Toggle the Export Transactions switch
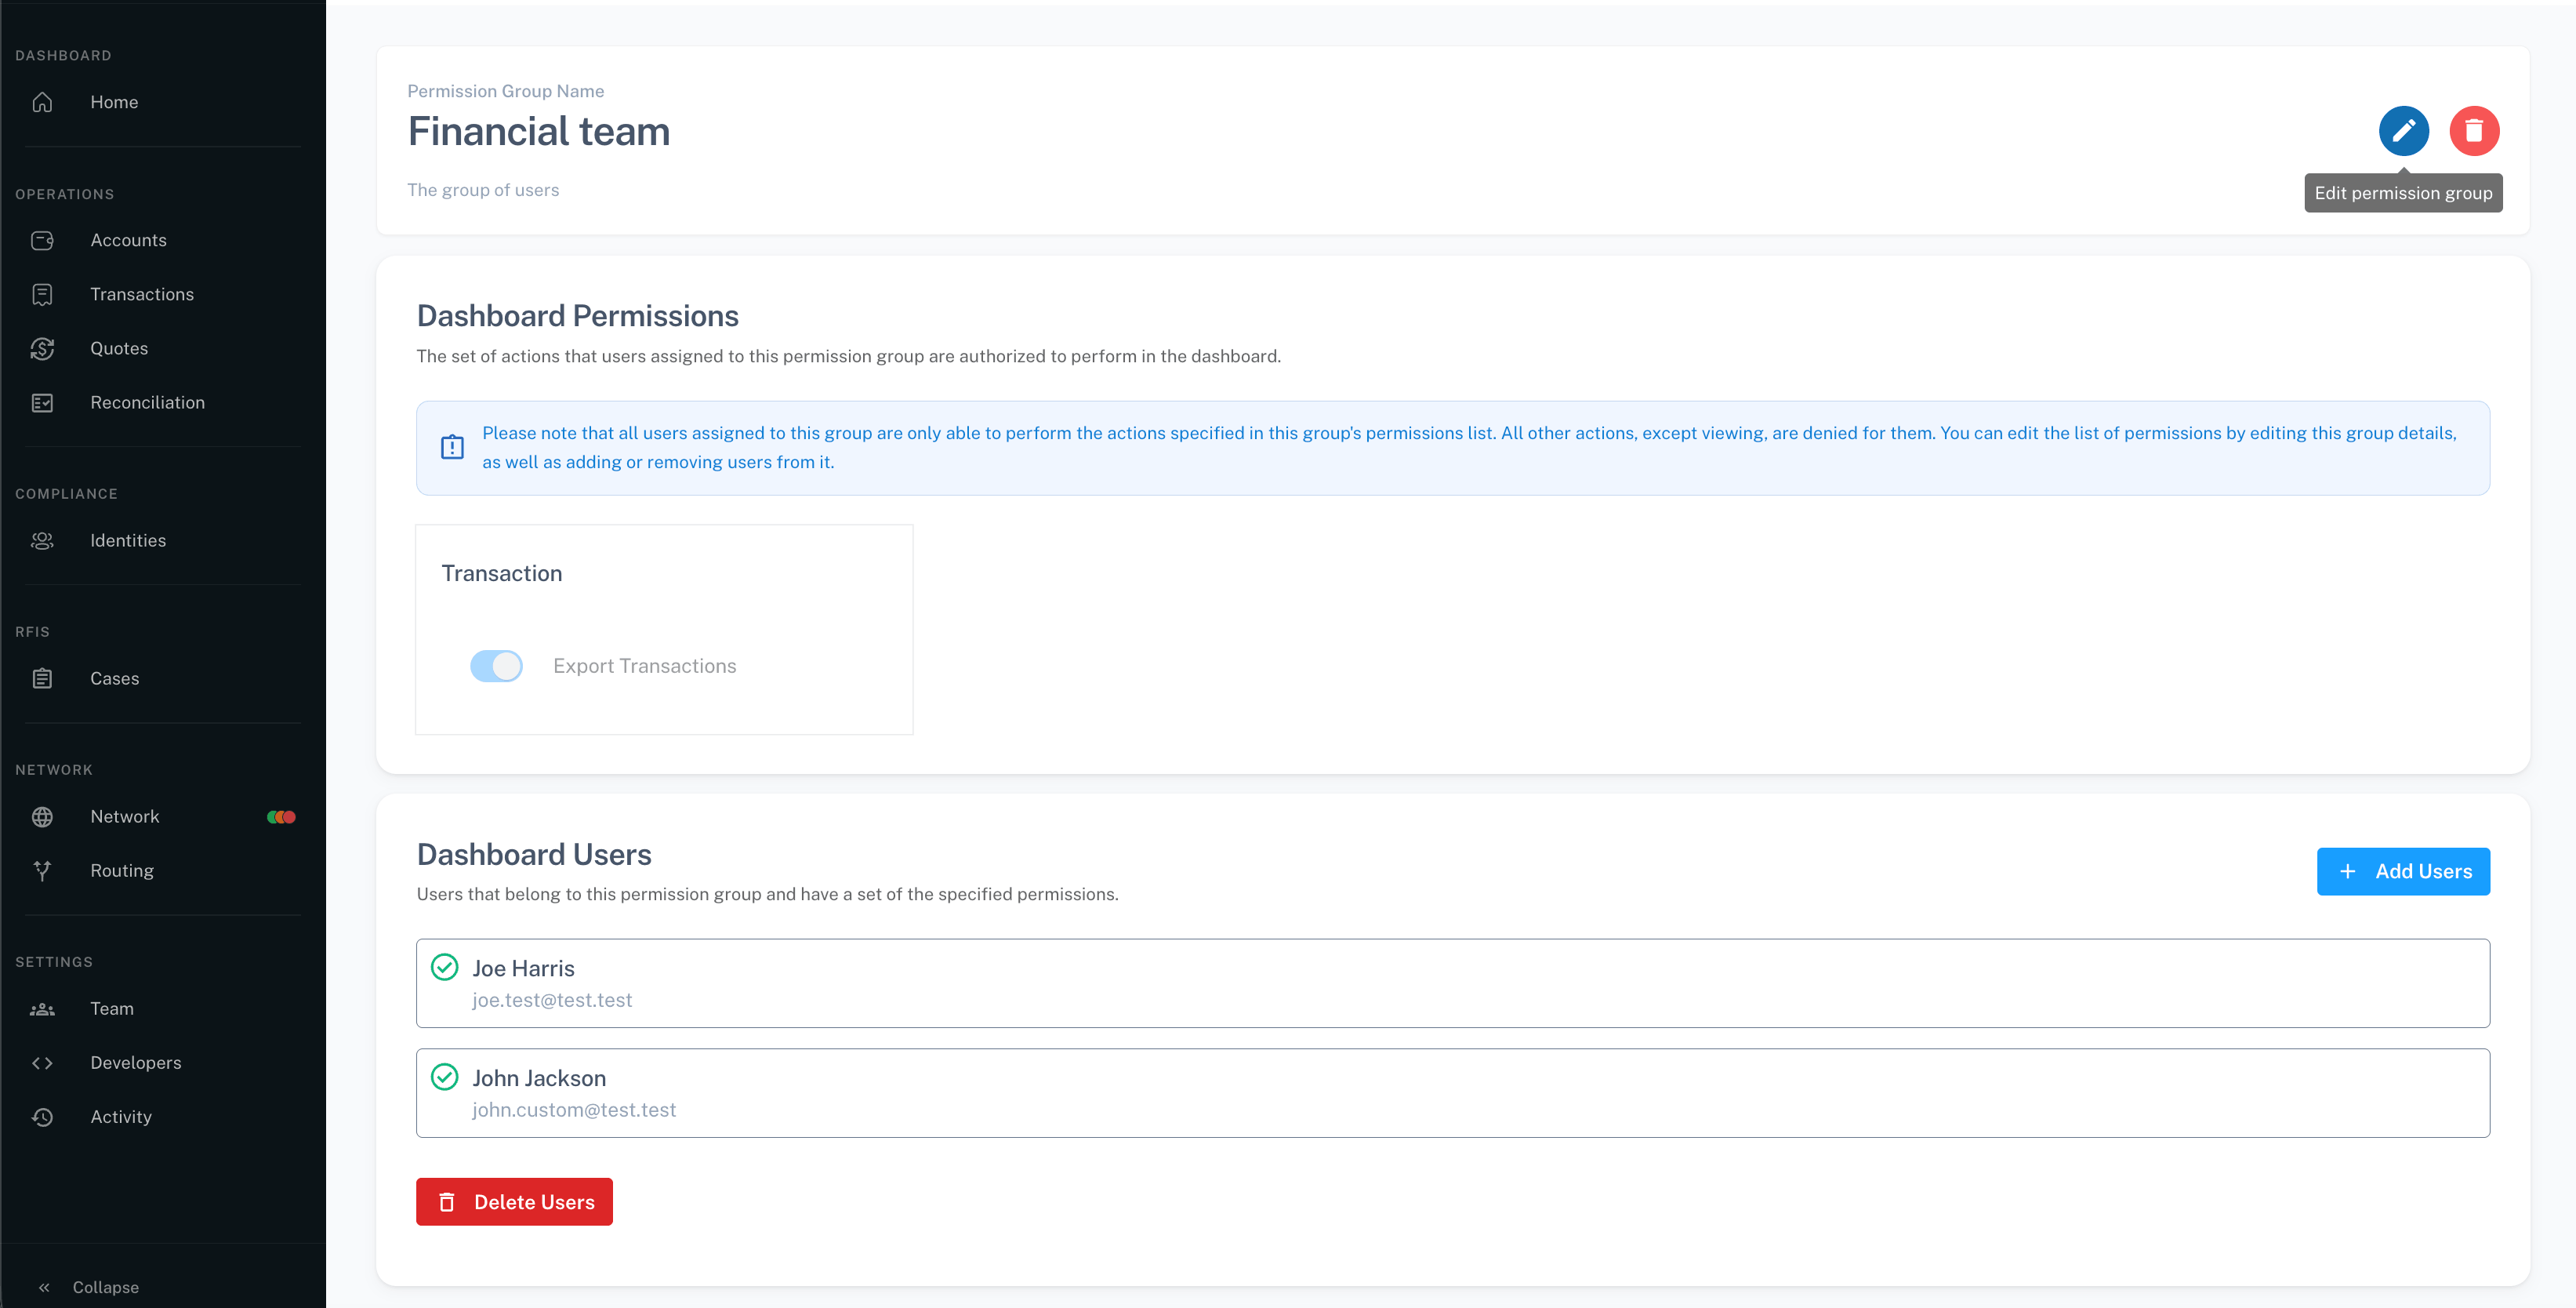Viewport: 2576px width, 1308px height. tap(496, 665)
